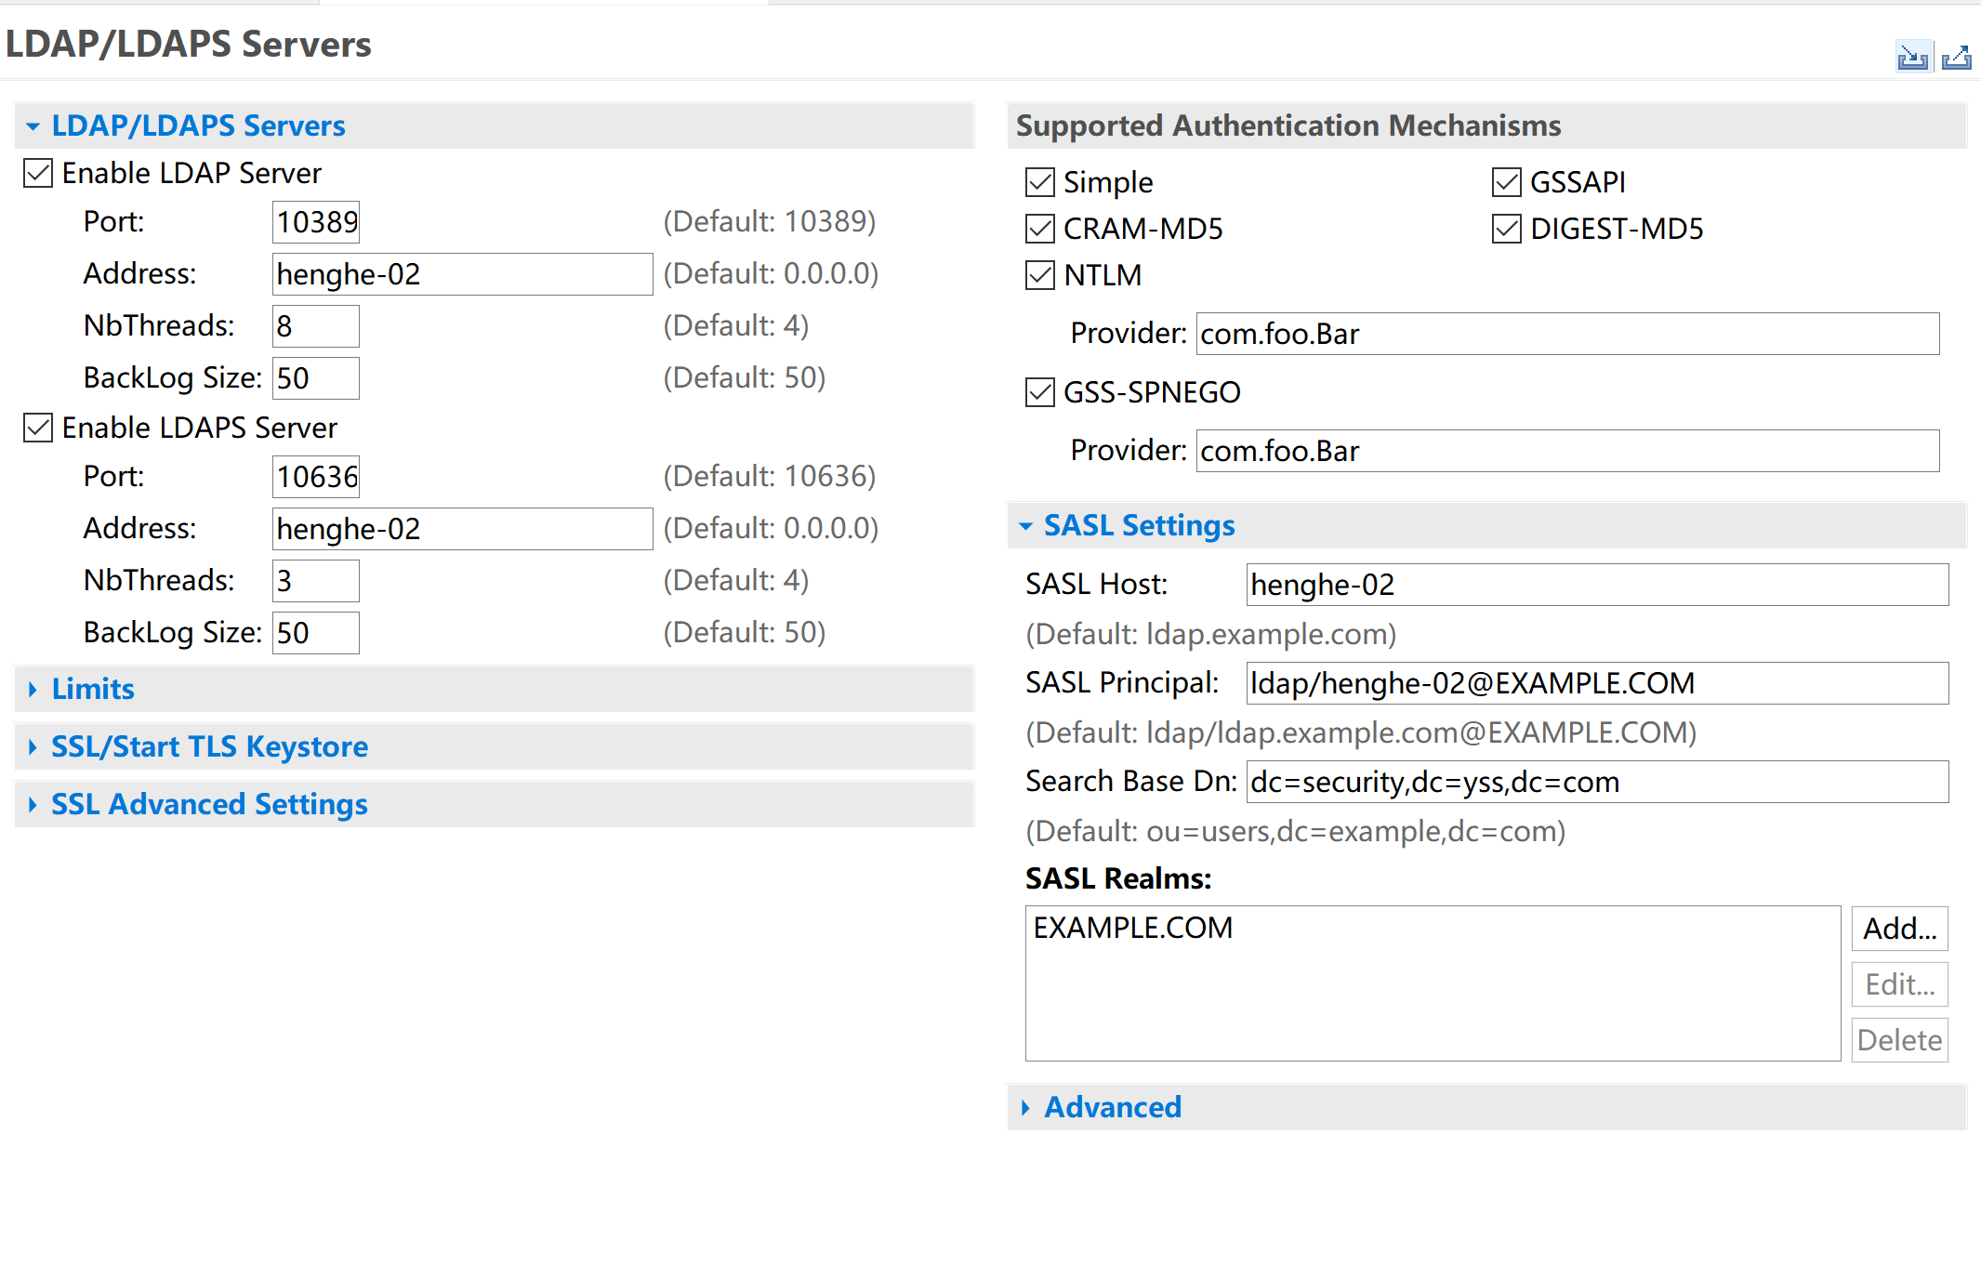Toggle the CRAM-MD5 checkbox
1981x1266 pixels.
coord(1040,229)
